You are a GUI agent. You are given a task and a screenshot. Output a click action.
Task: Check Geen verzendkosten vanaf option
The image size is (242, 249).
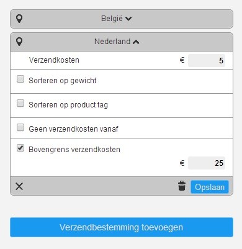[x=20, y=127]
